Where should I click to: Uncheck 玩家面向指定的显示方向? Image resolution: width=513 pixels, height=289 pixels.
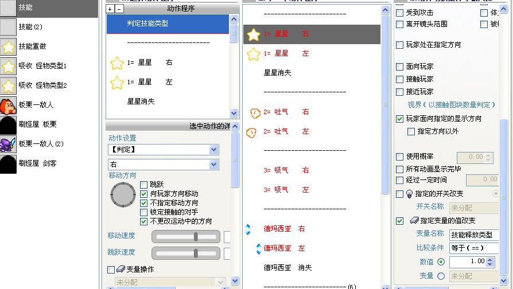tap(399, 119)
